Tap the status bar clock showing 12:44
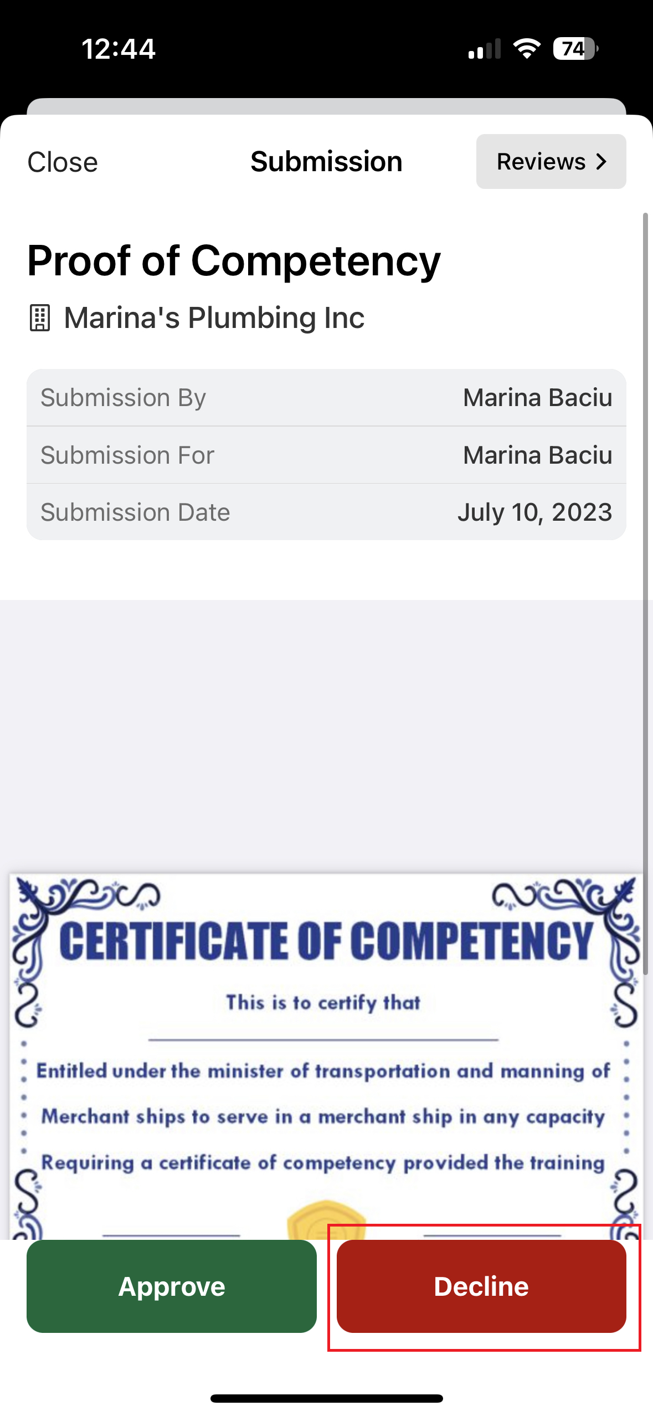 pyautogui.click(x=119, y=49)
